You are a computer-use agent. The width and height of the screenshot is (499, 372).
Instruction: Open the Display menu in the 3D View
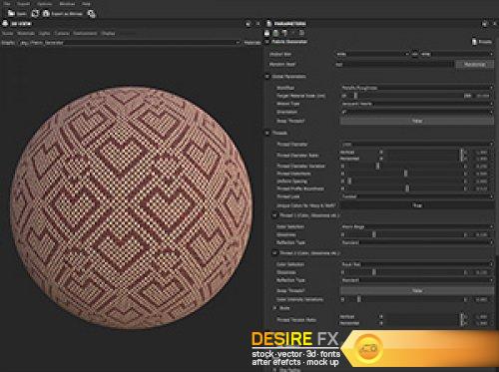pyautogui.click(x=108, y=33)
